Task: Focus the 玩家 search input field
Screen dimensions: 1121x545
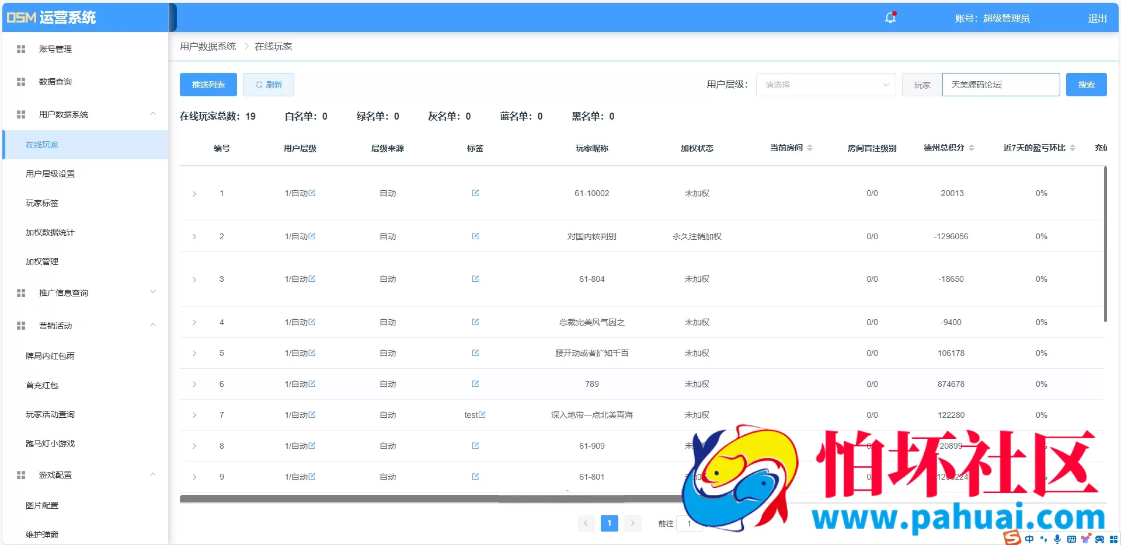Action: tap(1001, 85)
